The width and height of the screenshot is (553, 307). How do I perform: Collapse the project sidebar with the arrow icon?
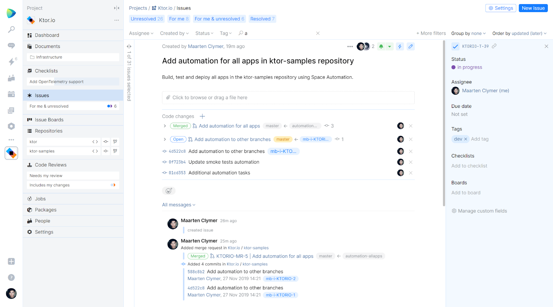click(117, 8)
